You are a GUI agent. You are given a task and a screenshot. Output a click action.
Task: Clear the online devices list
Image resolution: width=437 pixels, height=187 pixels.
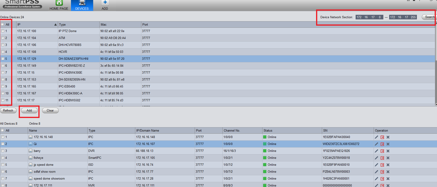click(50, 110)
